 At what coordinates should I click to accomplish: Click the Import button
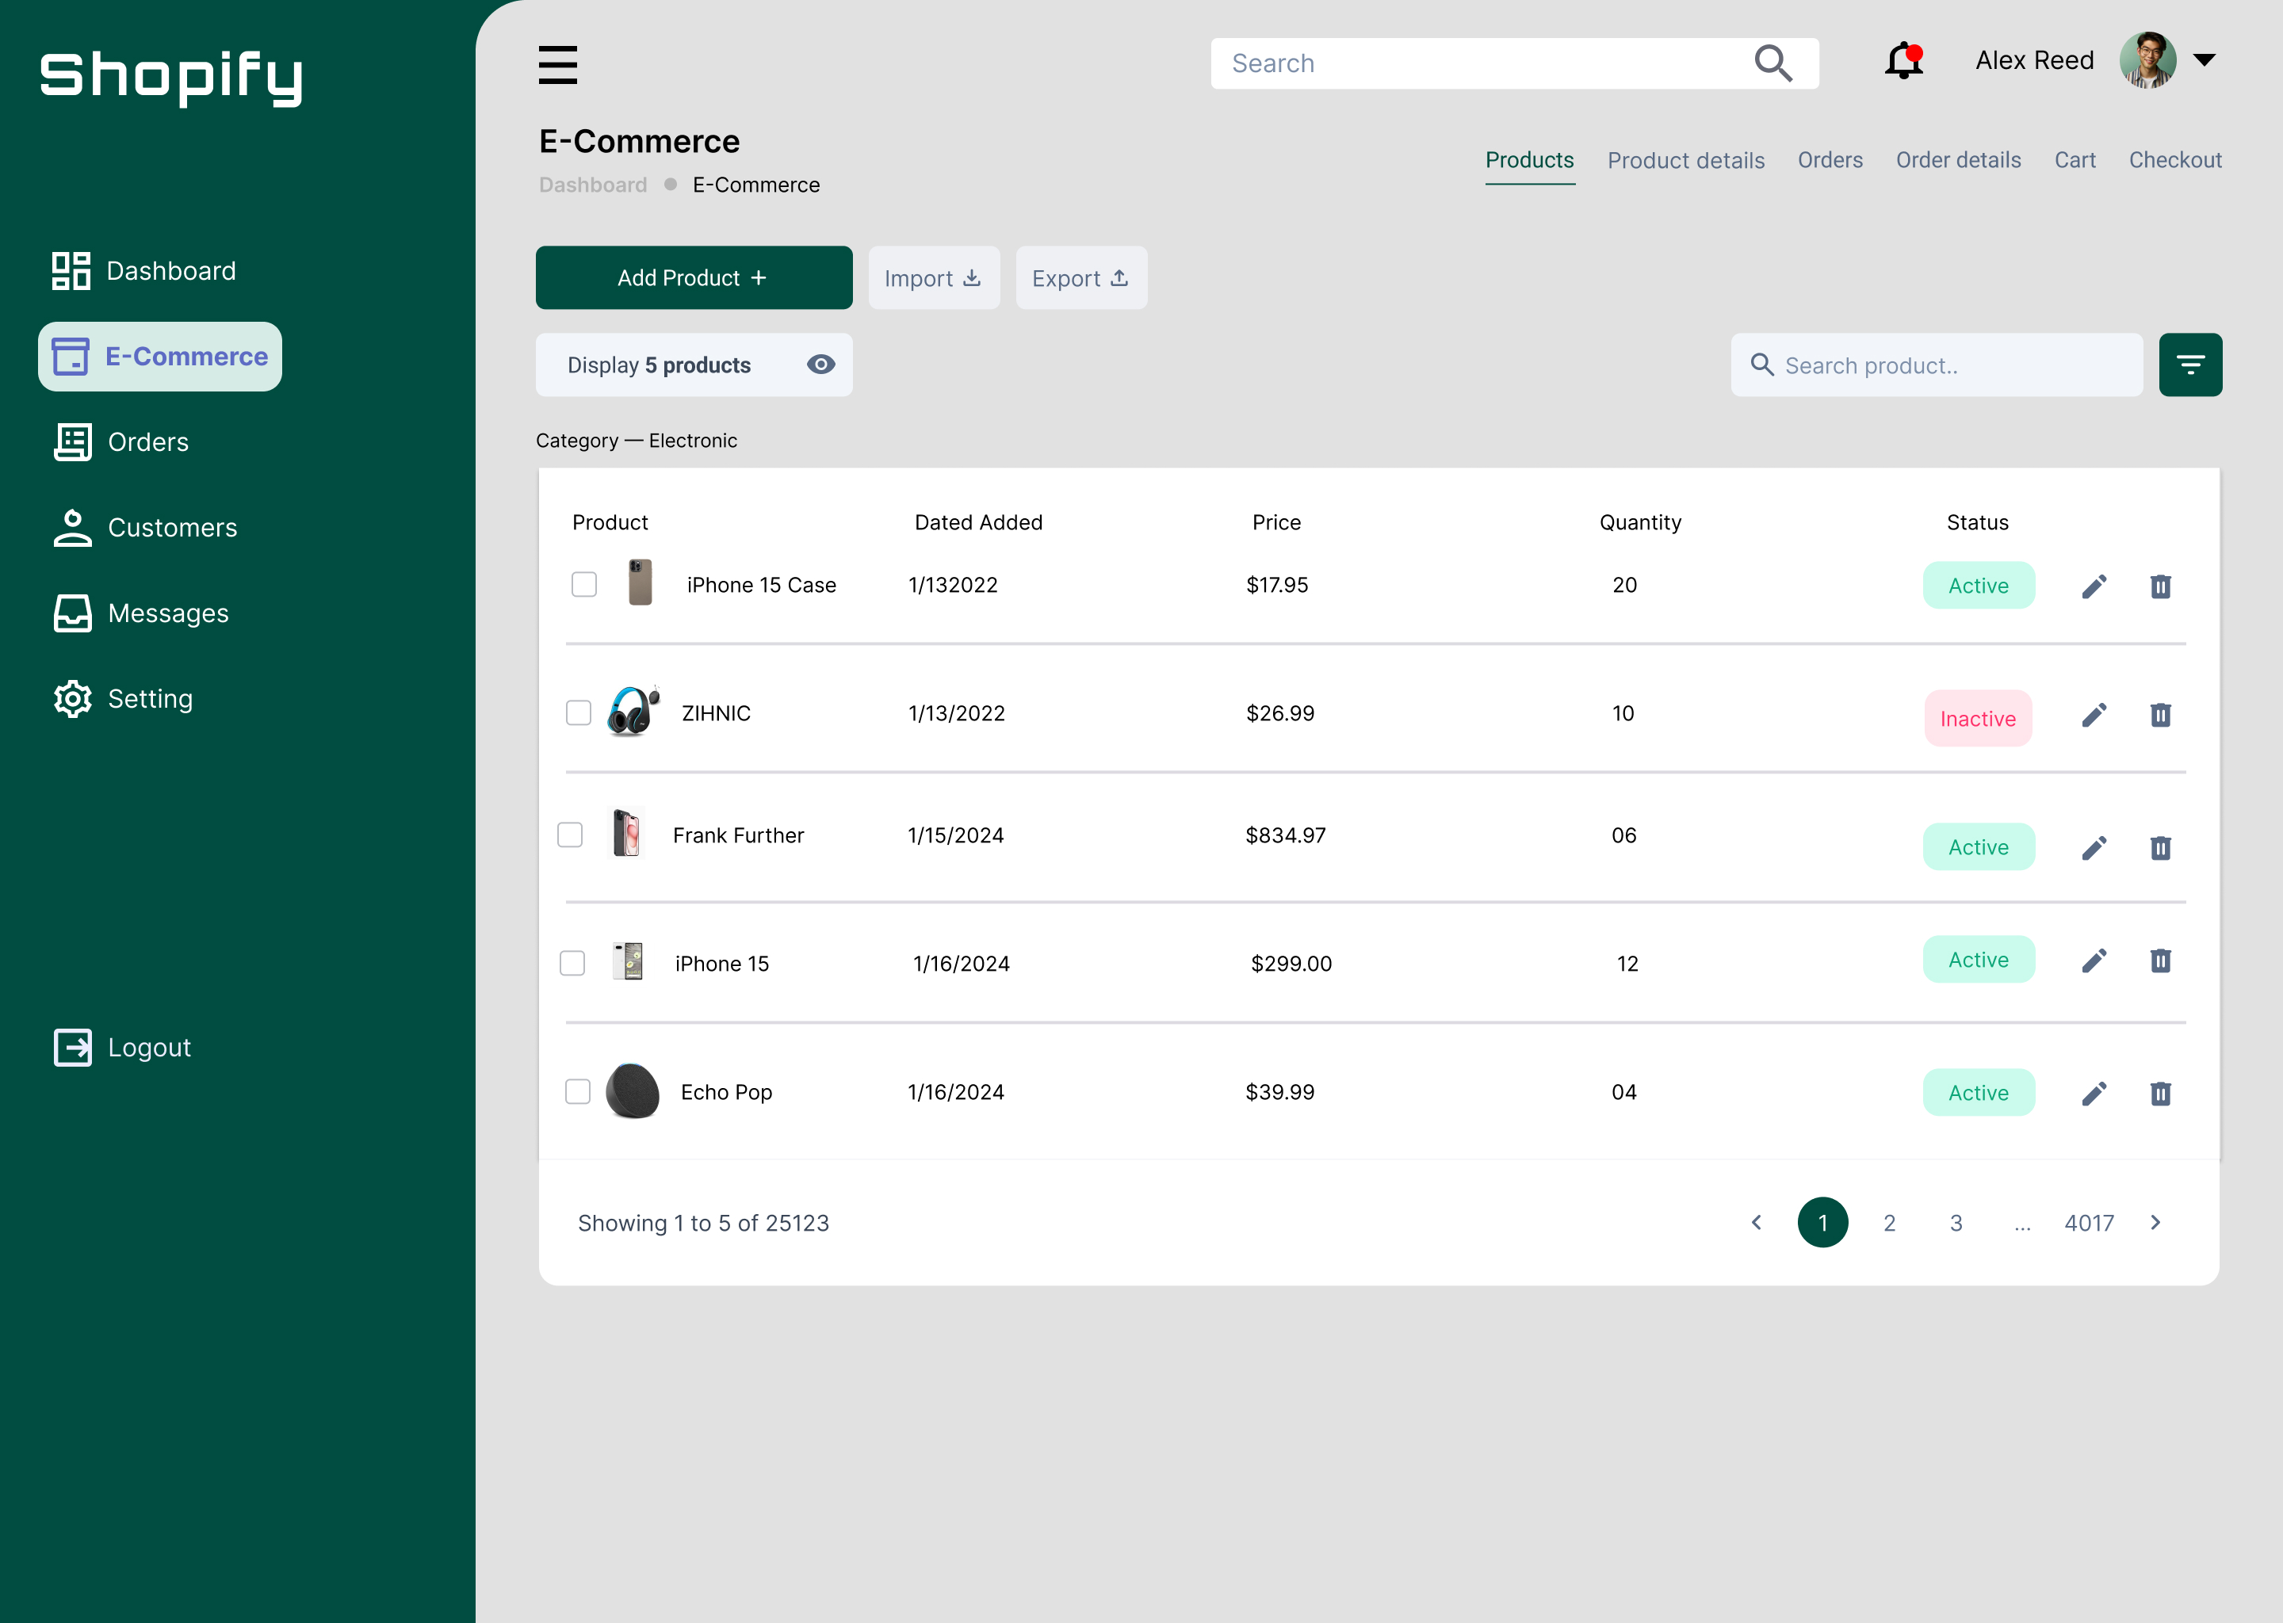click(x=934, y=278)
